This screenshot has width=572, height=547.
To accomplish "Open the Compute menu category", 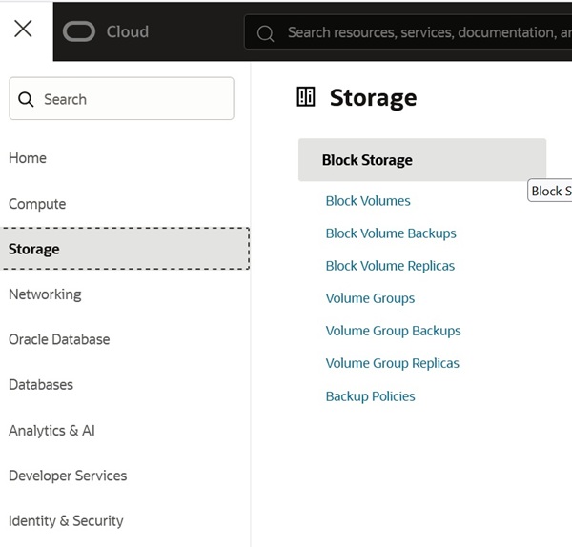I will (x=37, y=204).
